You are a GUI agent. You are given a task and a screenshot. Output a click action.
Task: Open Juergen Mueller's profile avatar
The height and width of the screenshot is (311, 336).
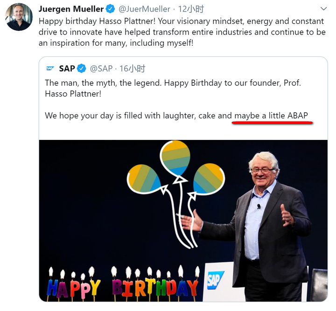(x=19, y=17)
